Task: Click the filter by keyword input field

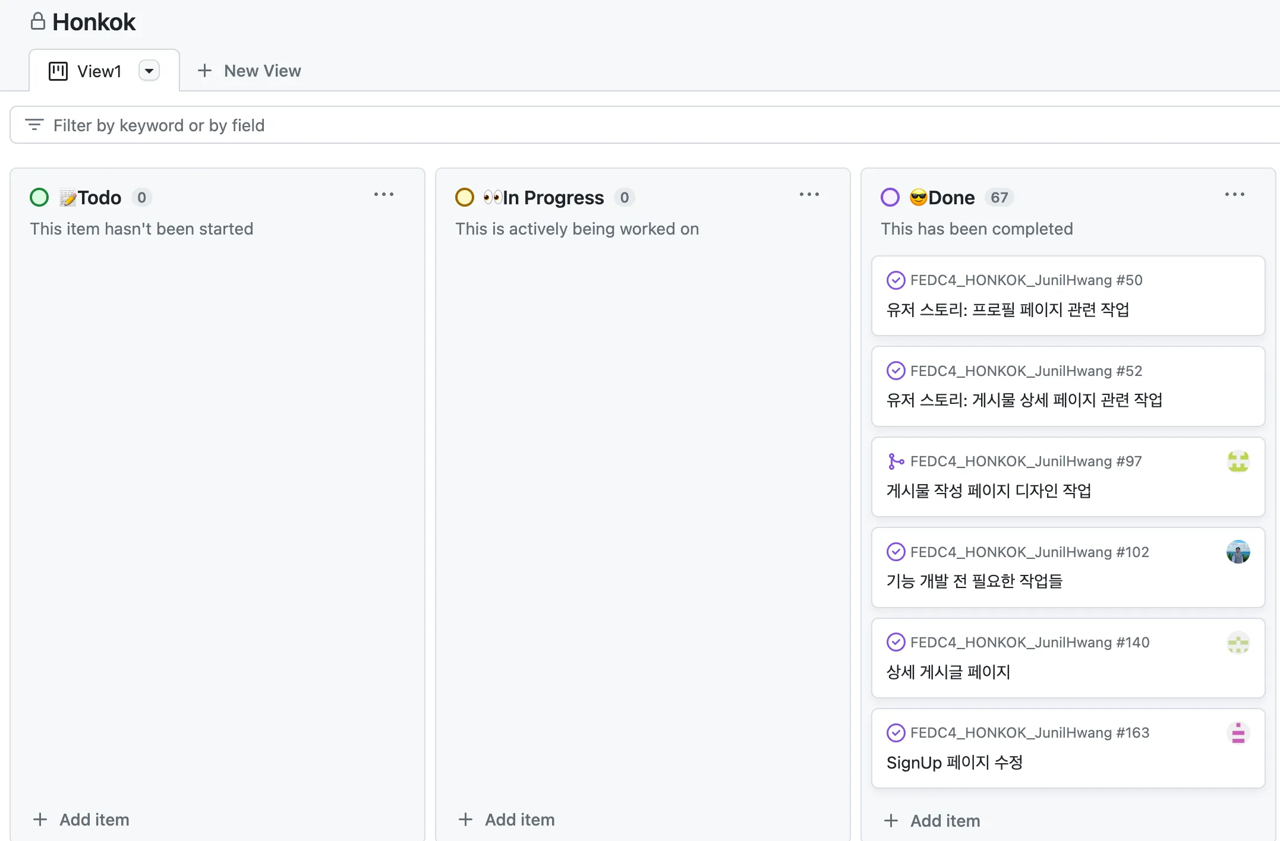Action: [x=158, y=125]
